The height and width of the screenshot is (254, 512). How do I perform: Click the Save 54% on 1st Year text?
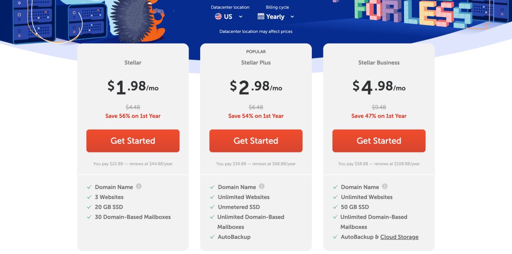click(256, 116)
